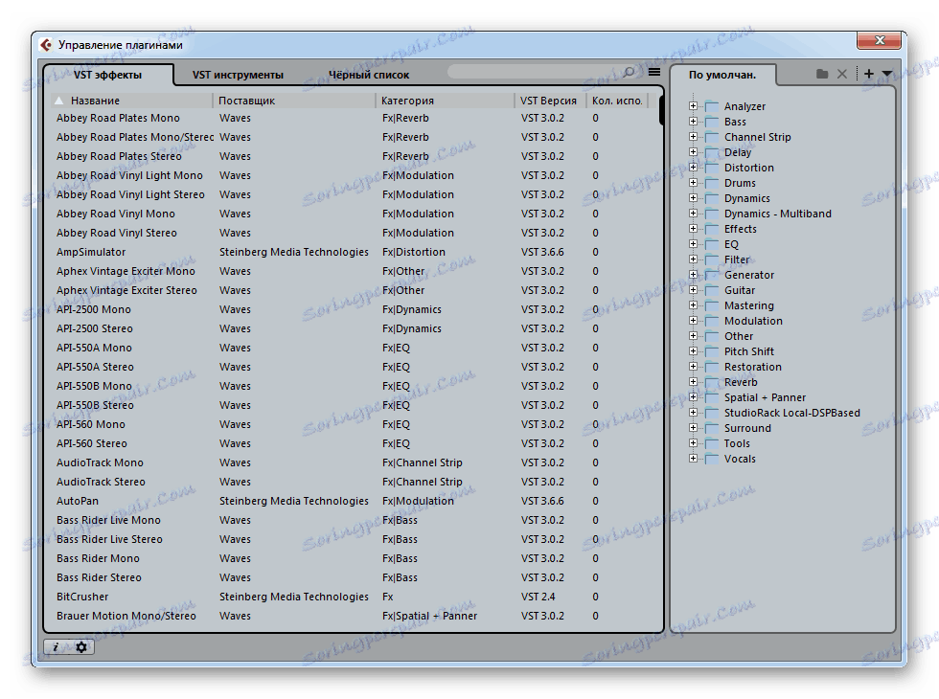Expand the Bass folder node
Image resolution: width=939 pixels, height=699 pixels.
pos(693,122)
